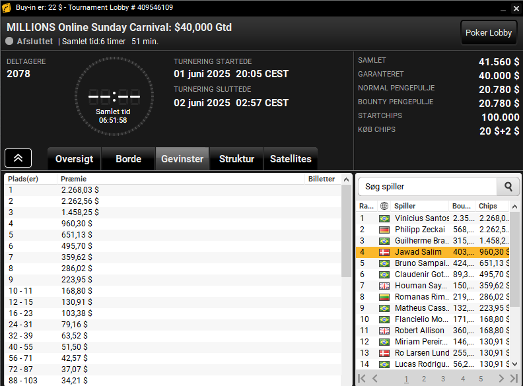Jump to last page of player list
The width and height of the screenshot is (523, 386).
(x=514, y=378)
